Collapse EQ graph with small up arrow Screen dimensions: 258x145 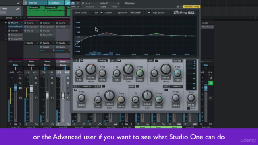pos(137,57)
